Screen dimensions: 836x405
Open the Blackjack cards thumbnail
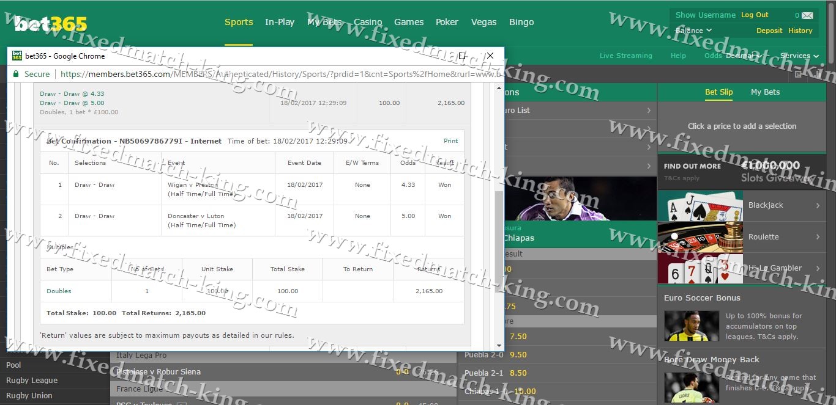click(x=700, y=206)
